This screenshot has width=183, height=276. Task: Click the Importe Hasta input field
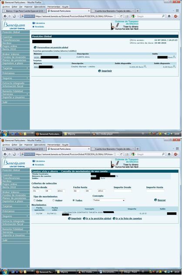click(x=155, y=191)
